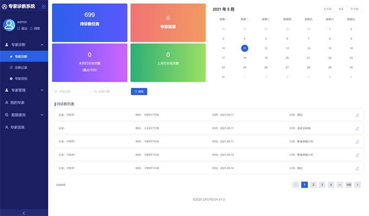Click the logout link under admin
Screen dimensions: 369x216
(22, 28)
